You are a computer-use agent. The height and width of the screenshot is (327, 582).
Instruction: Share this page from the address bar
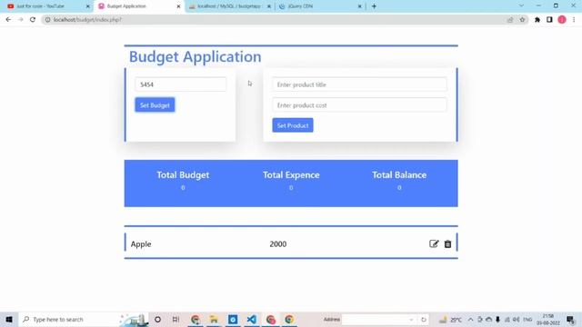click(510, 20)
